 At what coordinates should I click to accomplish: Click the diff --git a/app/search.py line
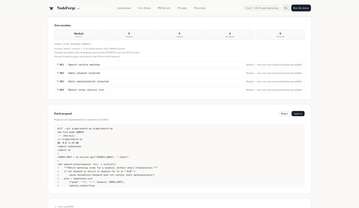click(85, 129)
